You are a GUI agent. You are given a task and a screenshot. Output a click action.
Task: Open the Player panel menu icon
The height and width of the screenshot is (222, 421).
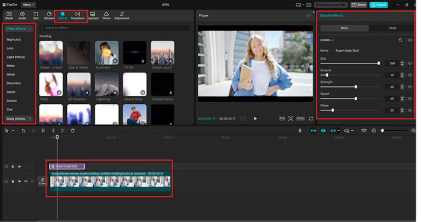(309, 15)
